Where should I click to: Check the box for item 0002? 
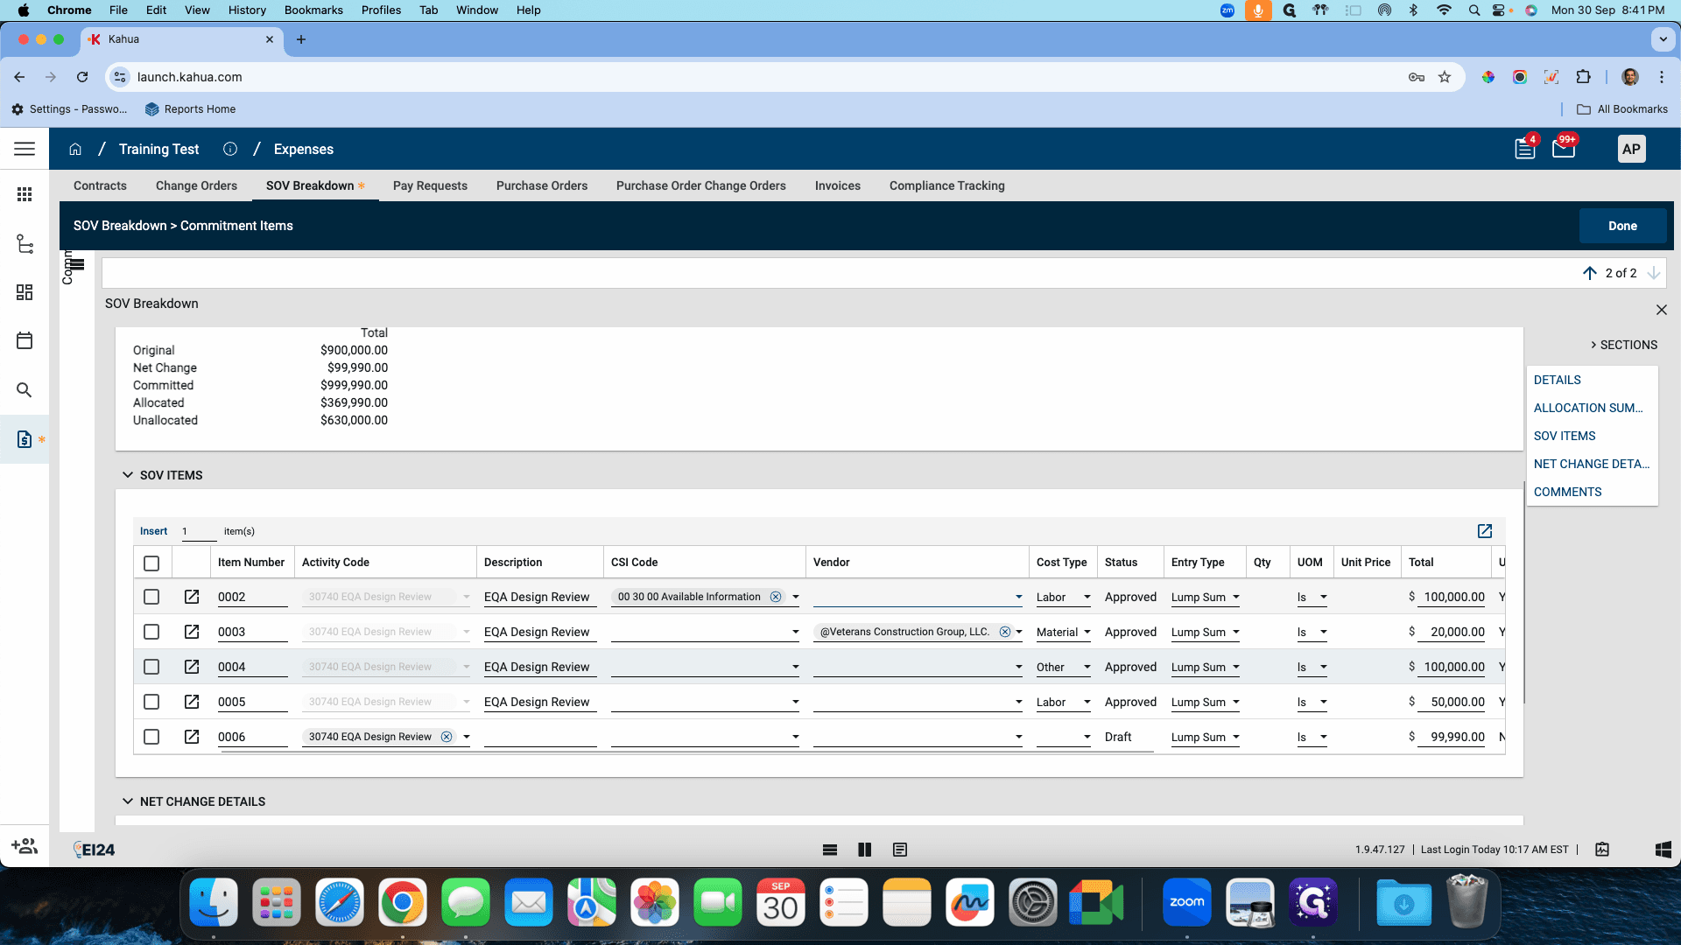[151, 597]
